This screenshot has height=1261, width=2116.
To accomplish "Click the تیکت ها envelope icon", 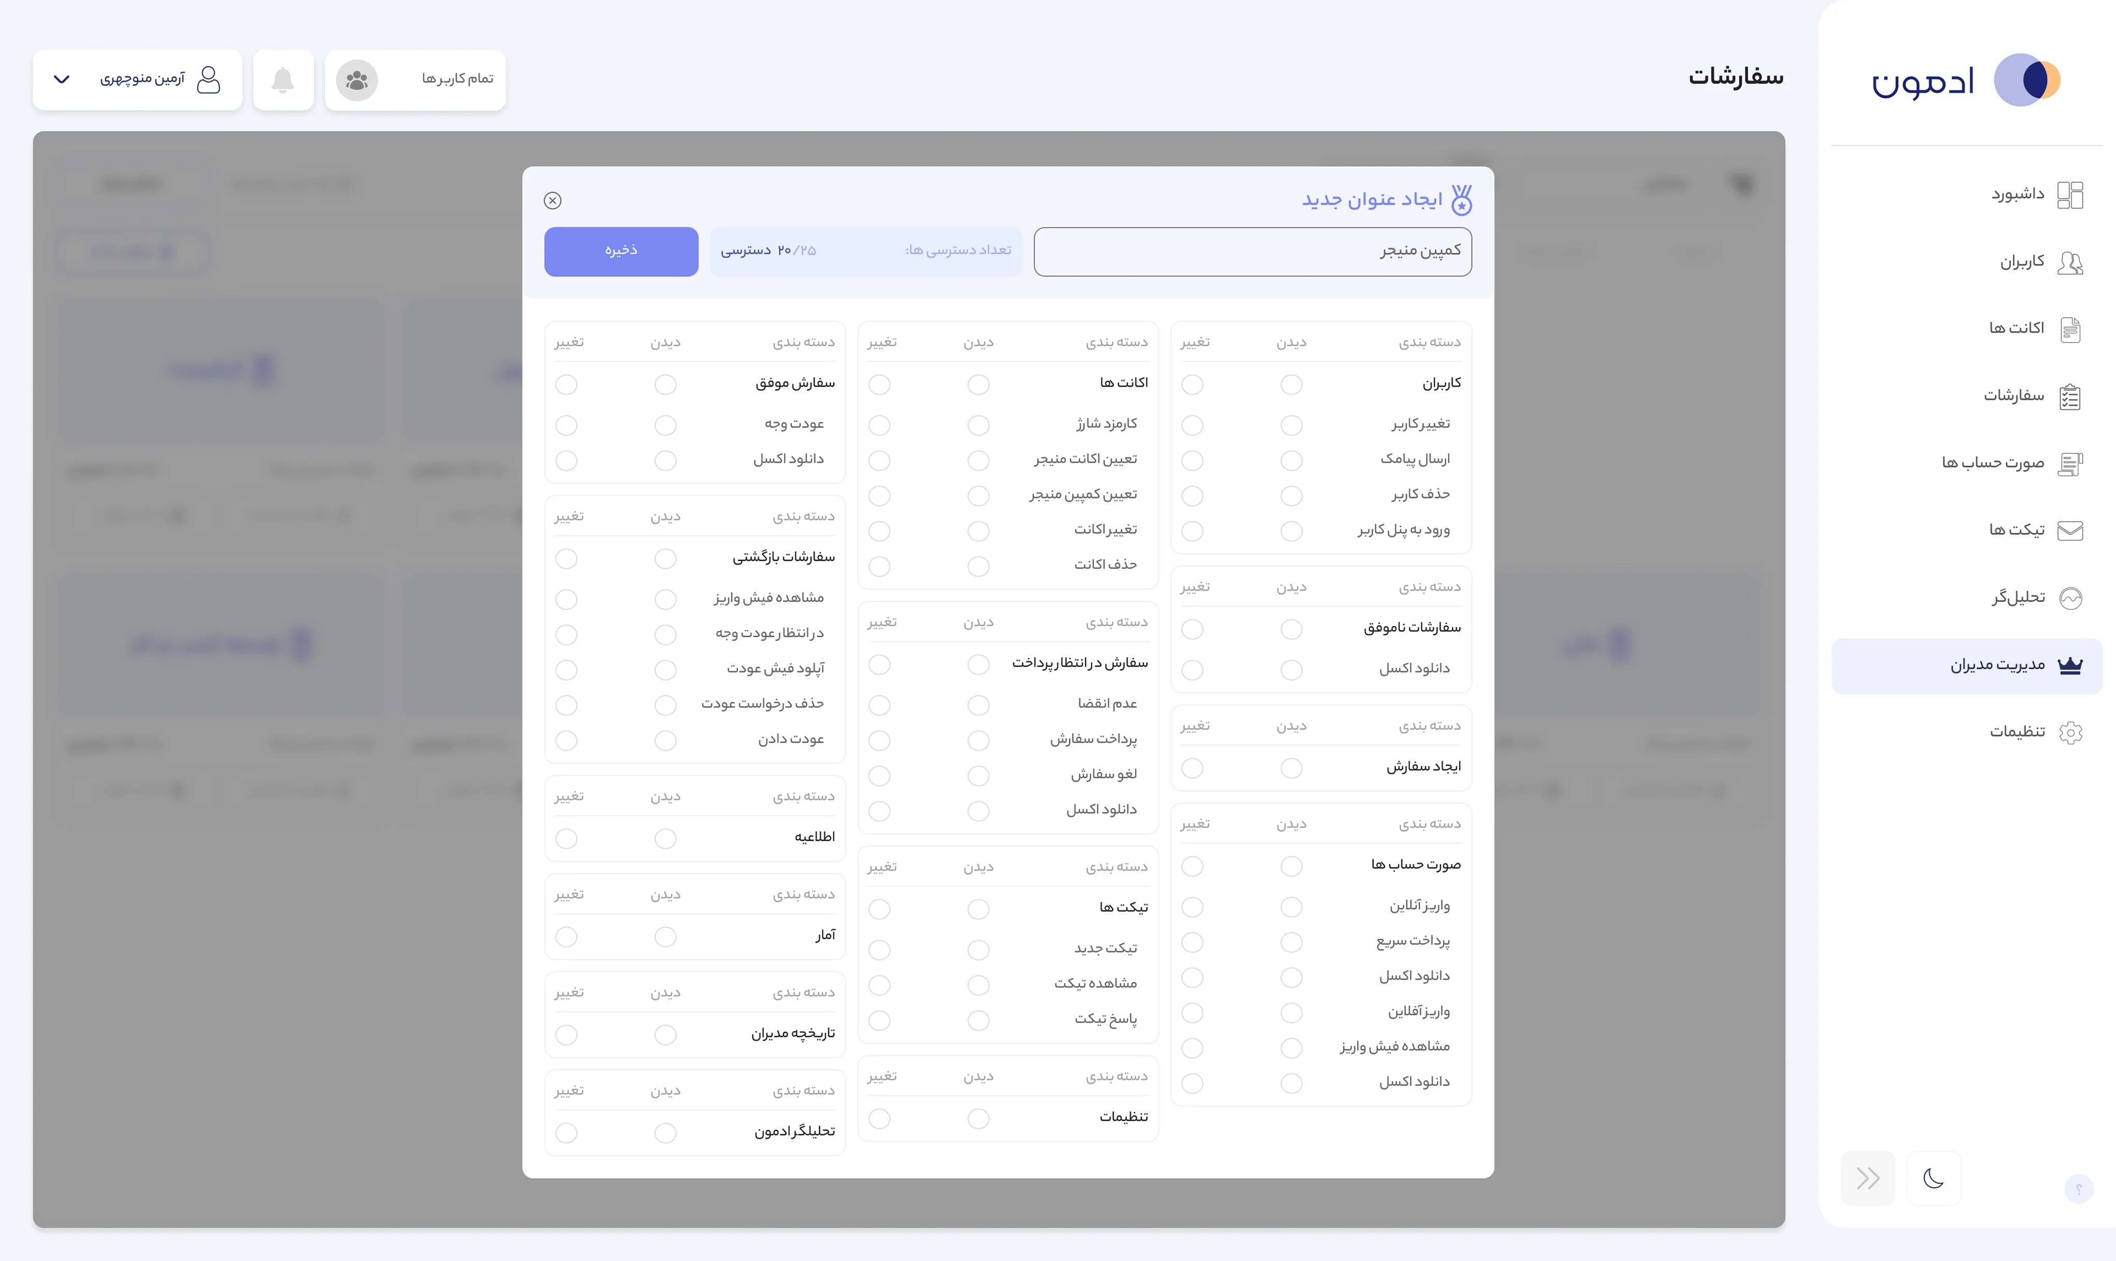I will 2070,530.
